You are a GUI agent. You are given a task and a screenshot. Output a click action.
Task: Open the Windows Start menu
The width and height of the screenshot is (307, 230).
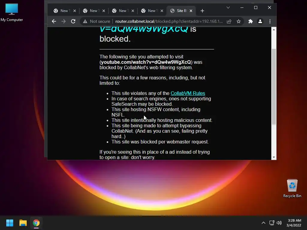(x=10, y=223)
